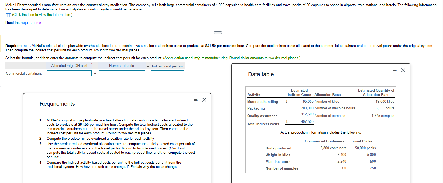Click 'Number of kilos' allocation base
The width and height of the screenshot is (443, 183).
(x=327, y=102)
